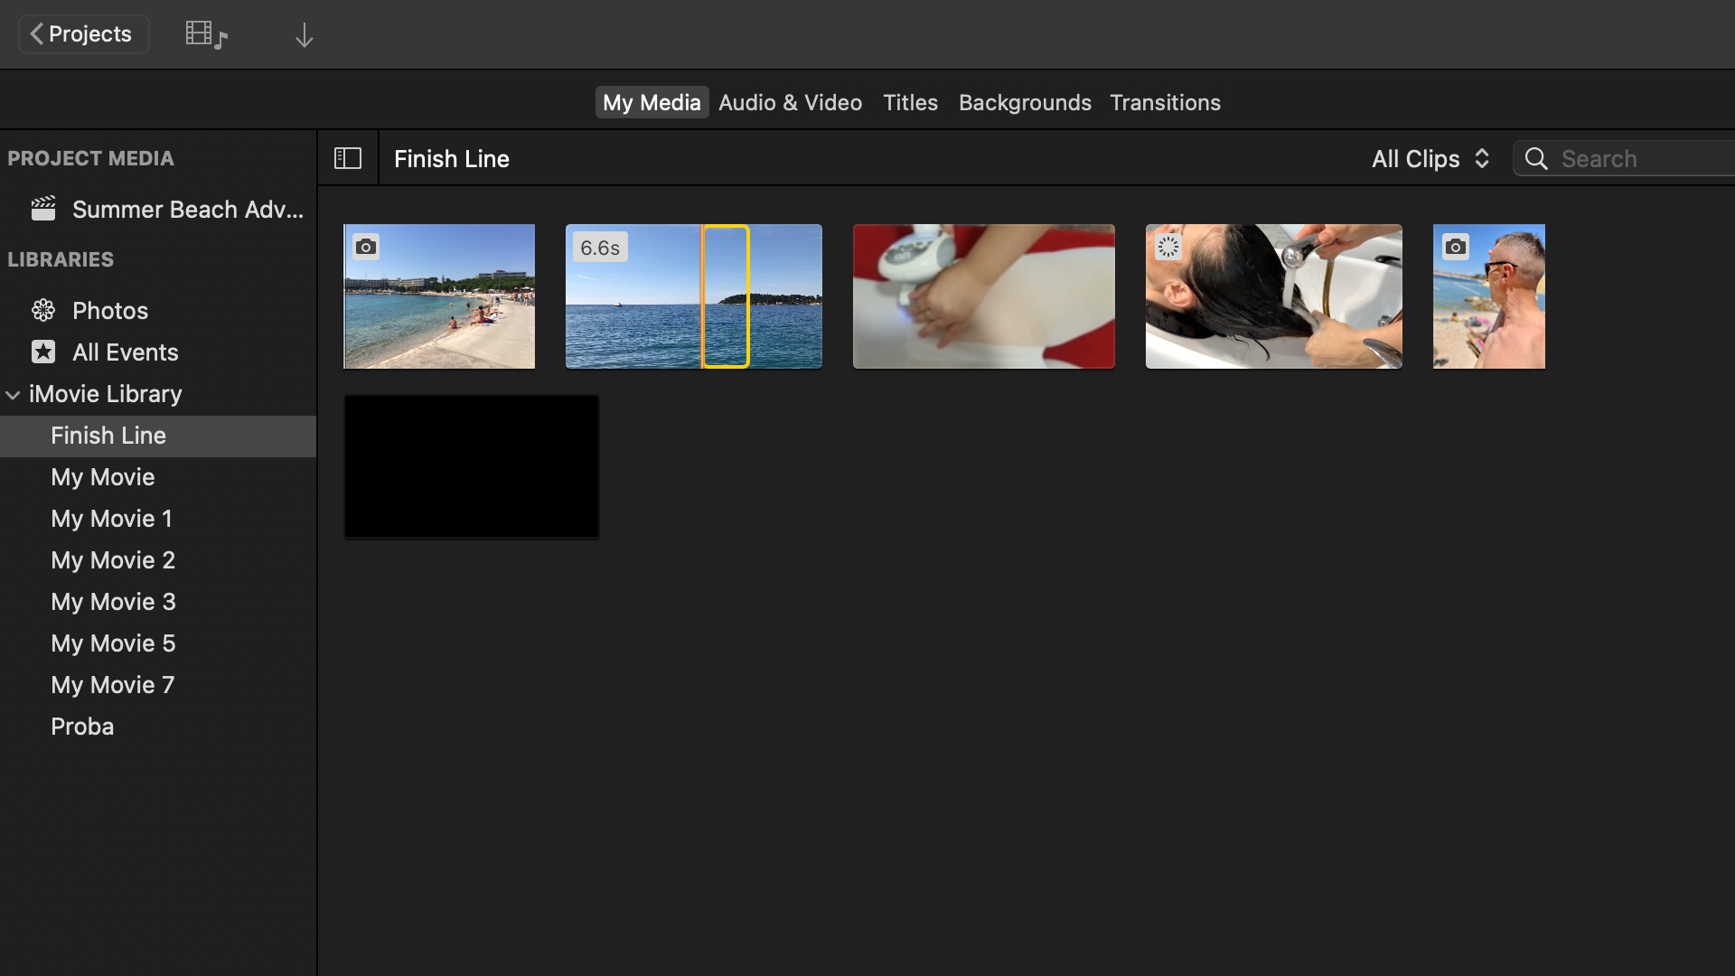The height and width of the screenshot is (976, 1735).
Task: Collapse the iMovie Library disclosure chevron
Action: click(x=14, y=395)
